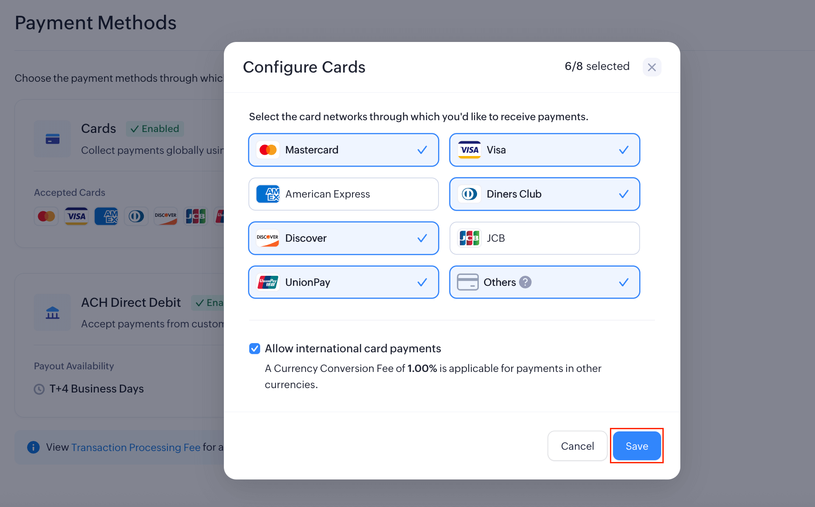Click the American Express logo under Accepted Cards
This screenshot has height=507, width=815.
pyautogui.click(x=106, y=216)
